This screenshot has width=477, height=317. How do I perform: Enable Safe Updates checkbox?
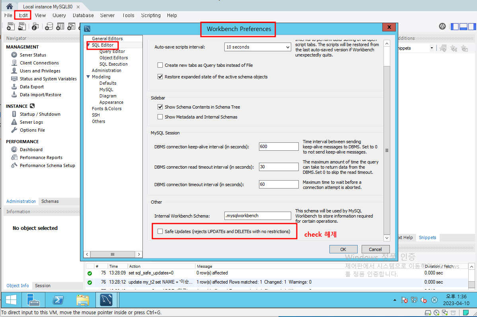160,231
